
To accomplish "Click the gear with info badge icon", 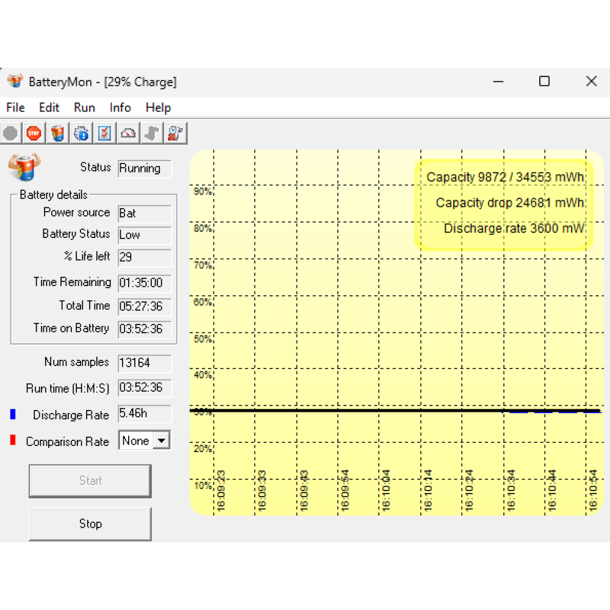I will click(81, 133).
